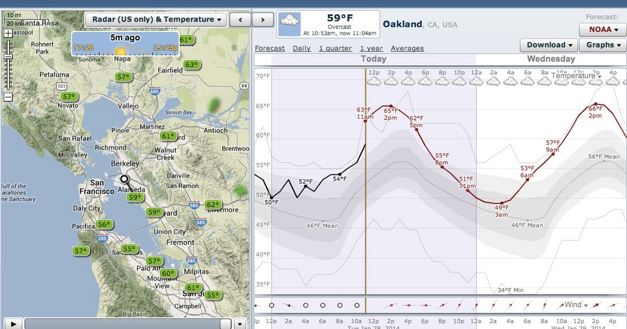Click the Oakland location marker on the map
Viewport: 627px width, 329px height.
[125, 179]
